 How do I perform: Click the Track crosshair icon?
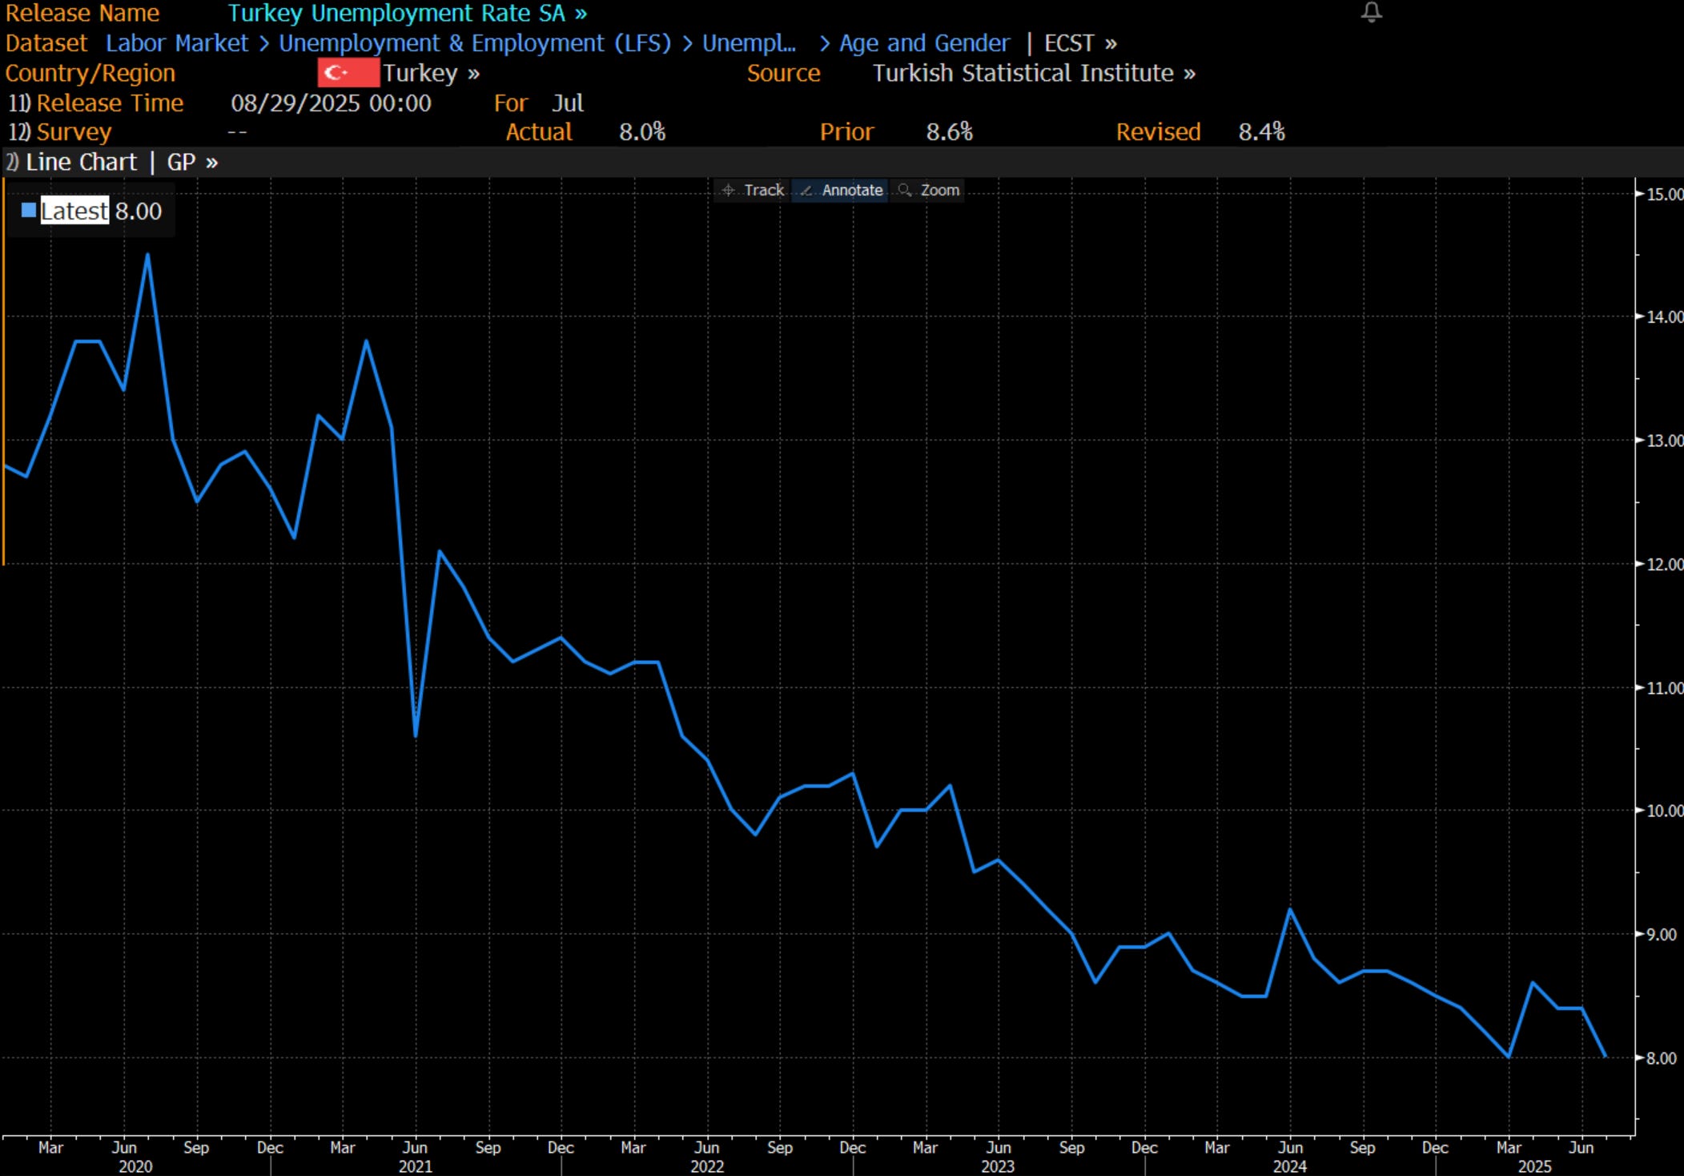(x=728, y=191)
